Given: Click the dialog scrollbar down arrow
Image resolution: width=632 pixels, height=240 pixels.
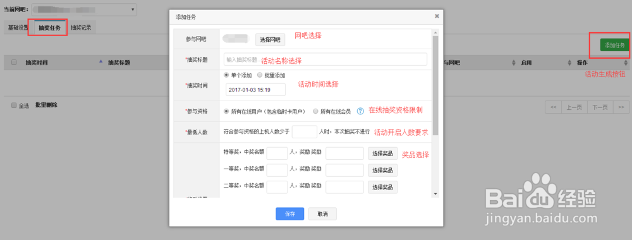Looking at the screenshot, I should coord(435,194).
